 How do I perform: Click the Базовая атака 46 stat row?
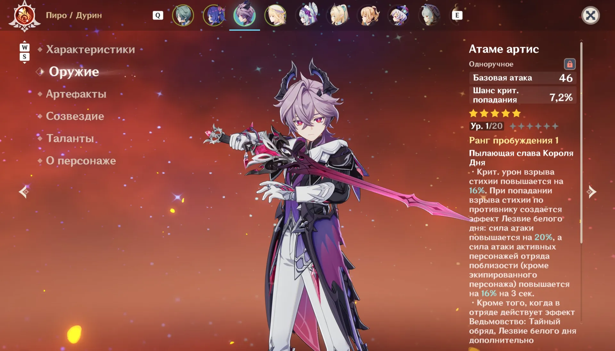point(523,78)
